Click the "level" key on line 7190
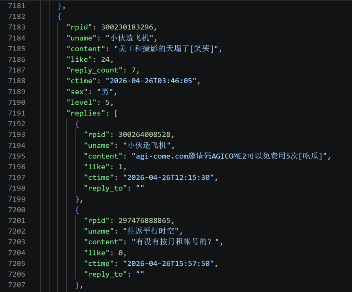352x292 pixels. [x=81, y=102]
